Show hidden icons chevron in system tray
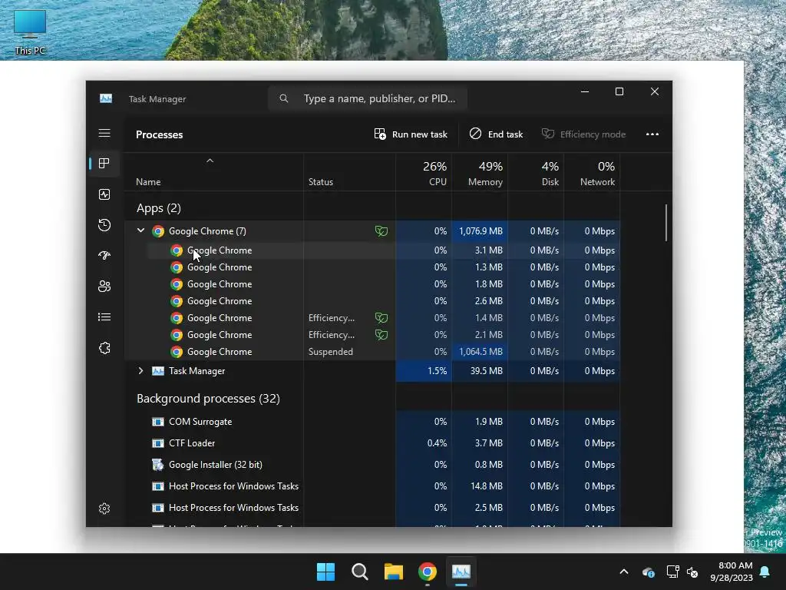The image size is (786, 590). click(624, 572)
